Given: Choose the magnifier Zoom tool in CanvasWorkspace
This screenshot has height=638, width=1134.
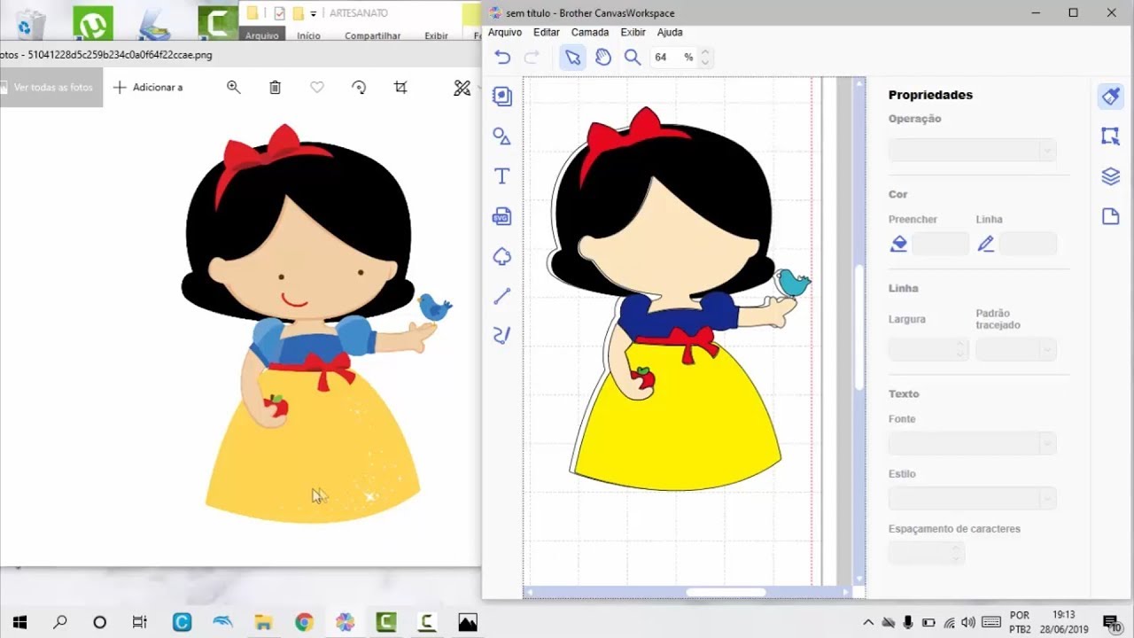Looking at the screenshot, I should click(633, 58).
